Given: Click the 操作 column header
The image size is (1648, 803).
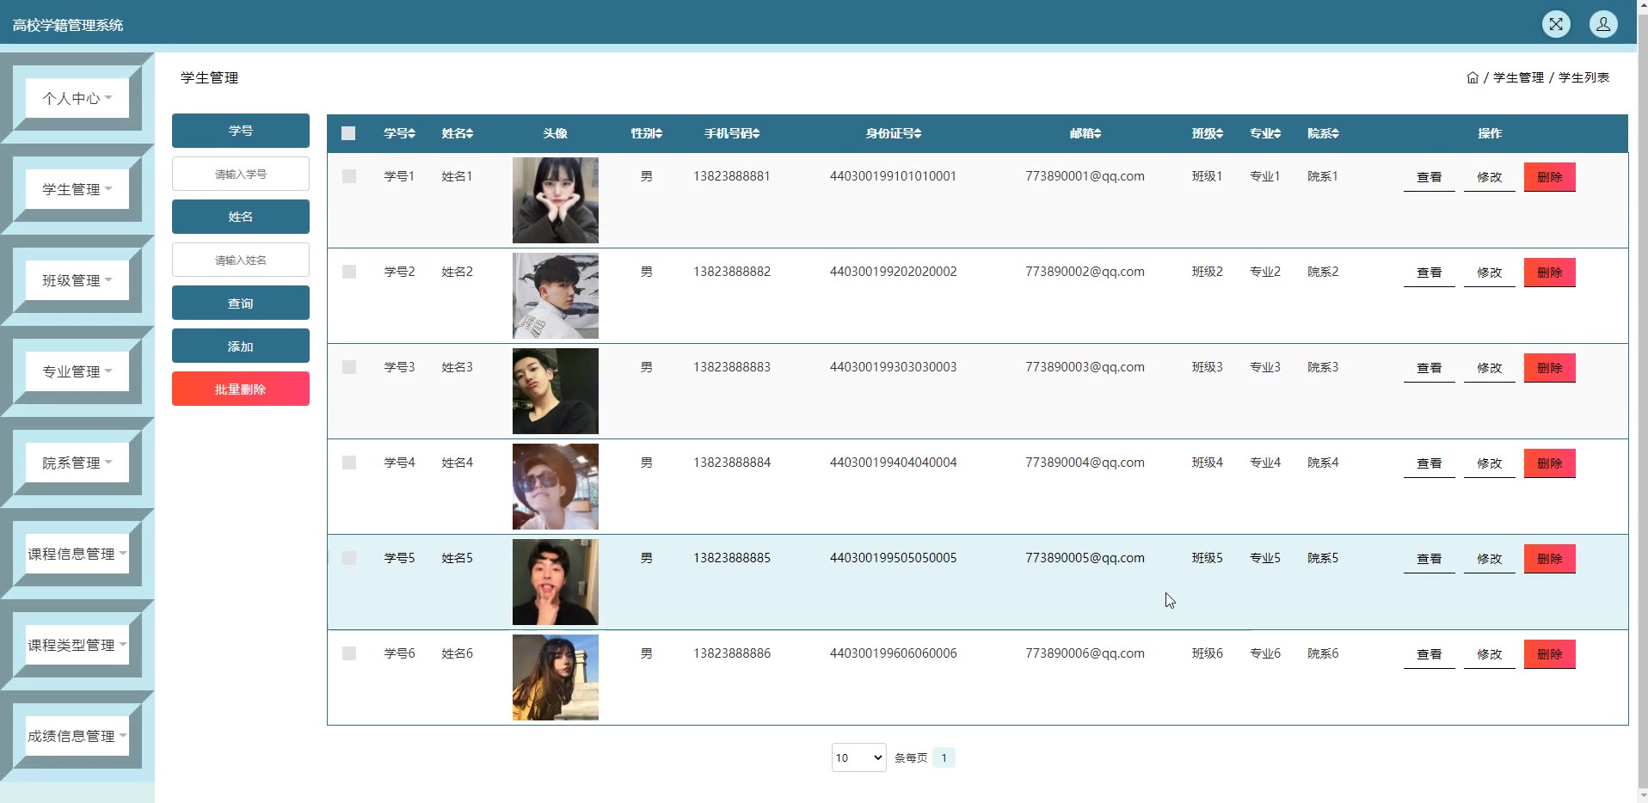Looking at the screenshot, I should pos(1490,133).
